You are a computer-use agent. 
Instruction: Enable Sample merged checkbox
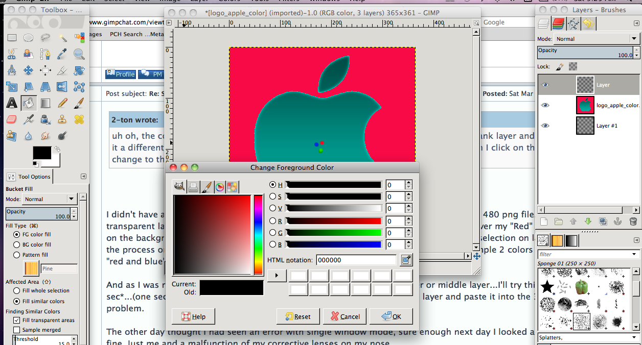point(17,330)
